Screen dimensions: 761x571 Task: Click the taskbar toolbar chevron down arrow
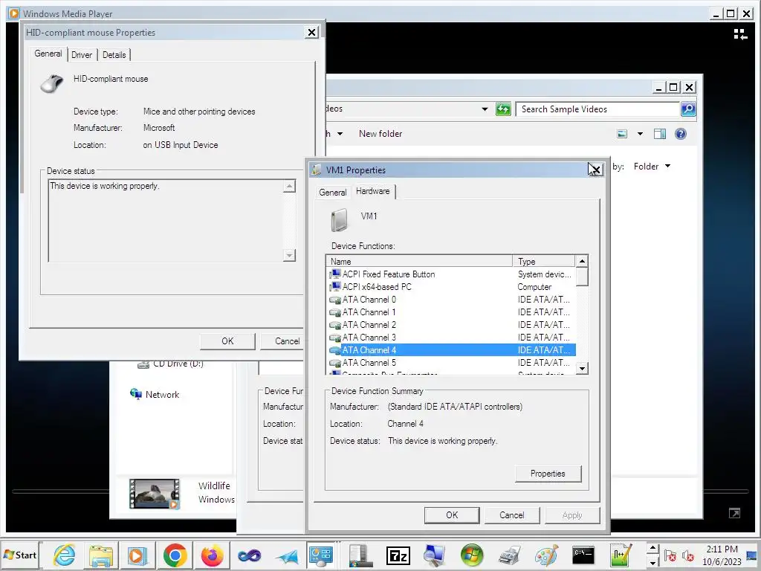click(652, 563)
